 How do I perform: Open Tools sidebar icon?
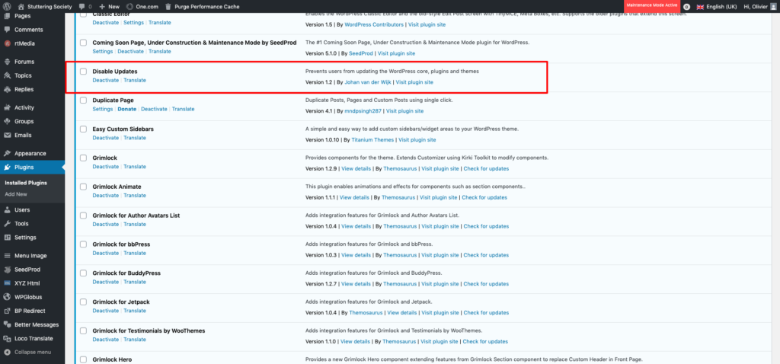click(x=7, y=224)
